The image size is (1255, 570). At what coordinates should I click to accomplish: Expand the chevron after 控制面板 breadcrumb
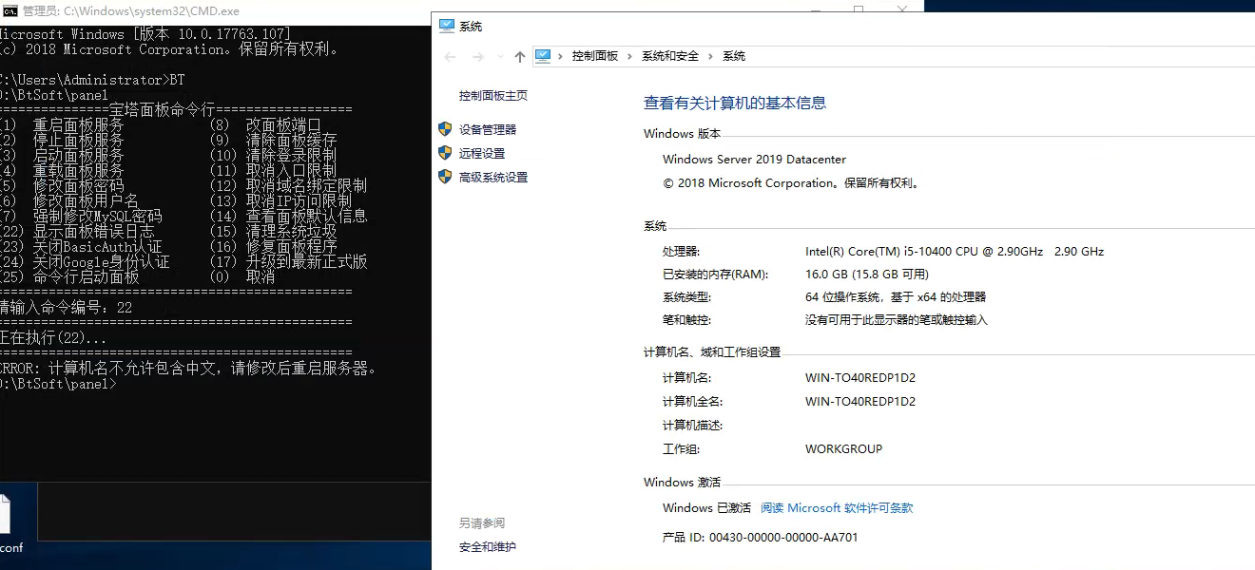pos(629,56)
